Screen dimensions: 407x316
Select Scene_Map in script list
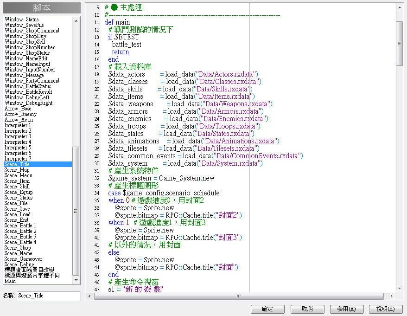(x=17, y=170)
